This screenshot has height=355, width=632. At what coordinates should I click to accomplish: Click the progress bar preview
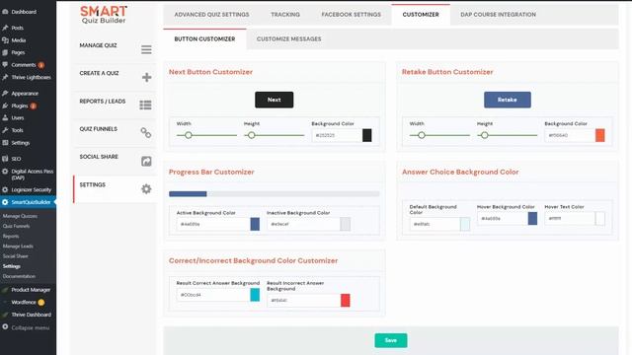click(275, 194)
